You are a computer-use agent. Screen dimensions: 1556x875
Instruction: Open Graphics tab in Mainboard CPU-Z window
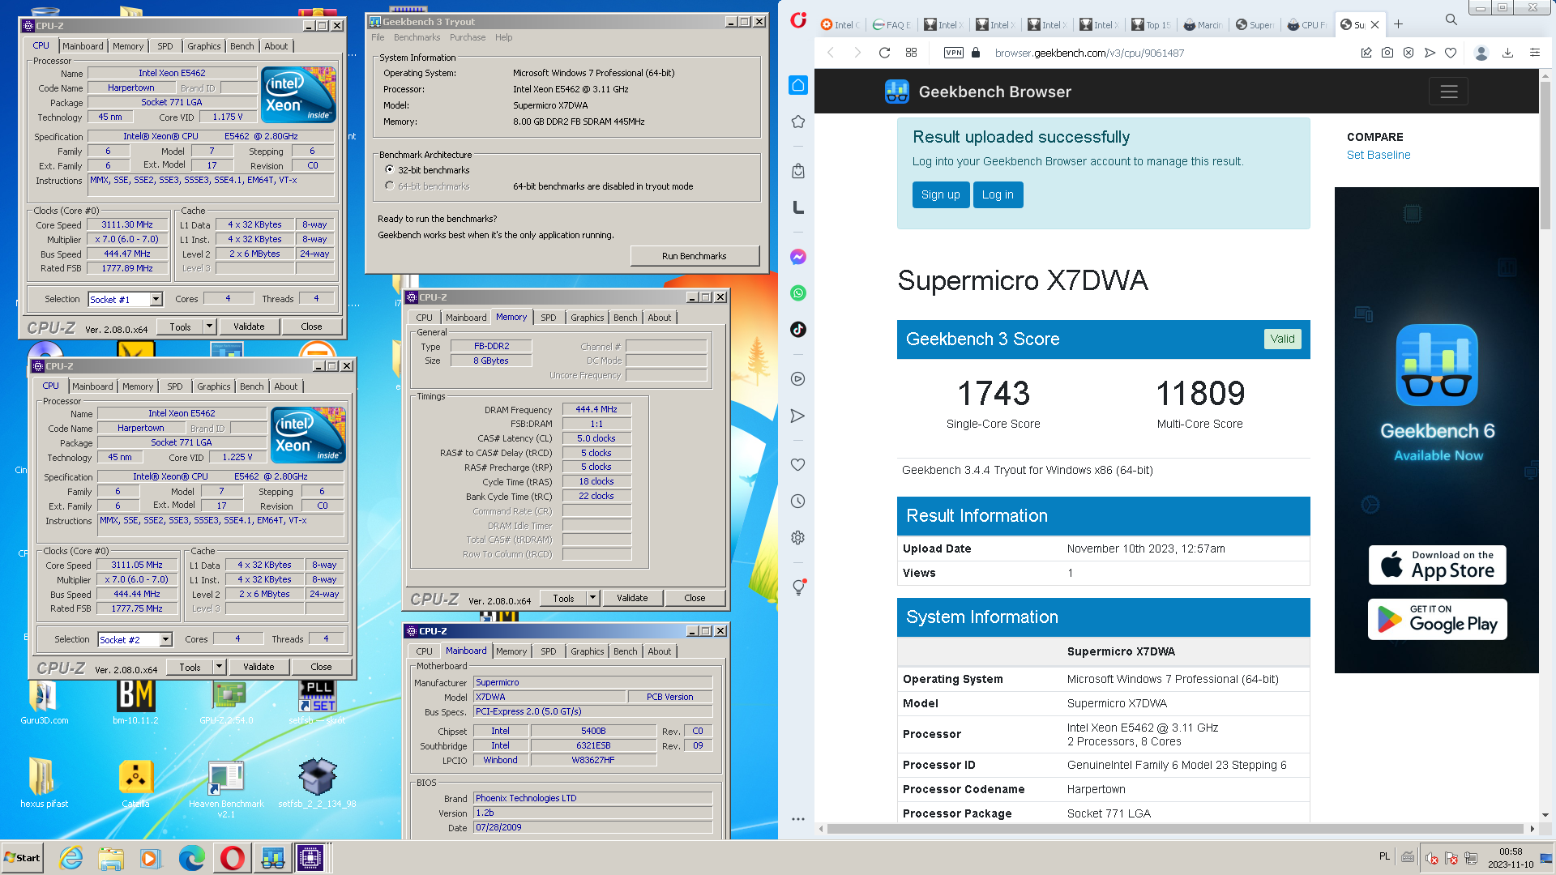coord(587,651)
